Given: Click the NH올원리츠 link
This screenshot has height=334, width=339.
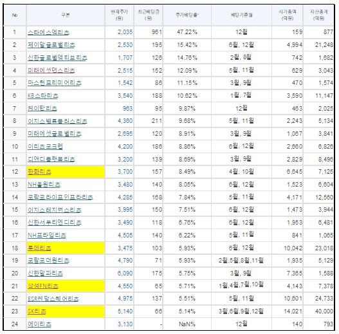Looking at the screenshot, I should click(x=44, y=185).
